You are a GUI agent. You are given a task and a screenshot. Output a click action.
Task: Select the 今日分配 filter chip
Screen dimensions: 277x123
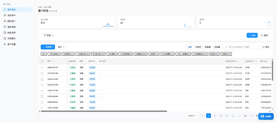(x=112, y=54)
